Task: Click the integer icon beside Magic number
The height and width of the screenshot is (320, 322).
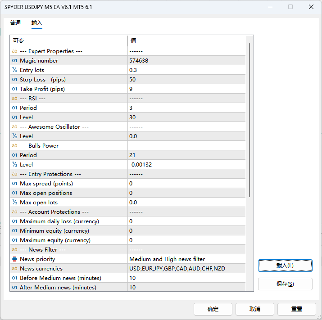Action: click(14, 61)
